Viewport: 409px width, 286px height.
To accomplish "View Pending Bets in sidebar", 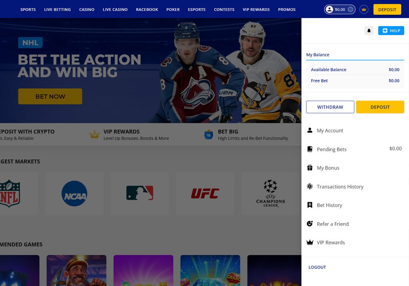I will click(331, 150).
